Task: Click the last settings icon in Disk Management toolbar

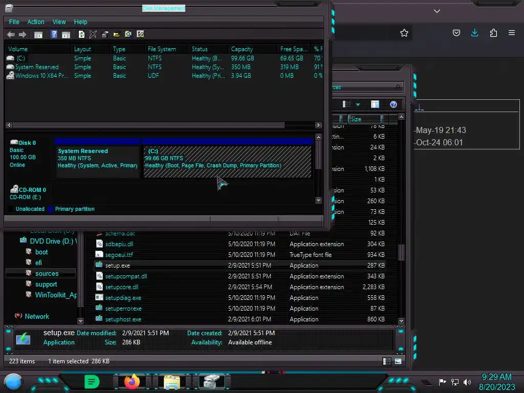Action: pos(140,34)
